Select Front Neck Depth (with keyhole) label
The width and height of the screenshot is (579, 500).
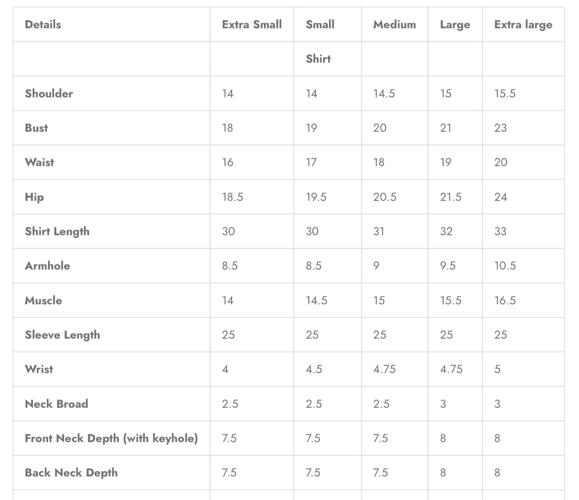111,438
